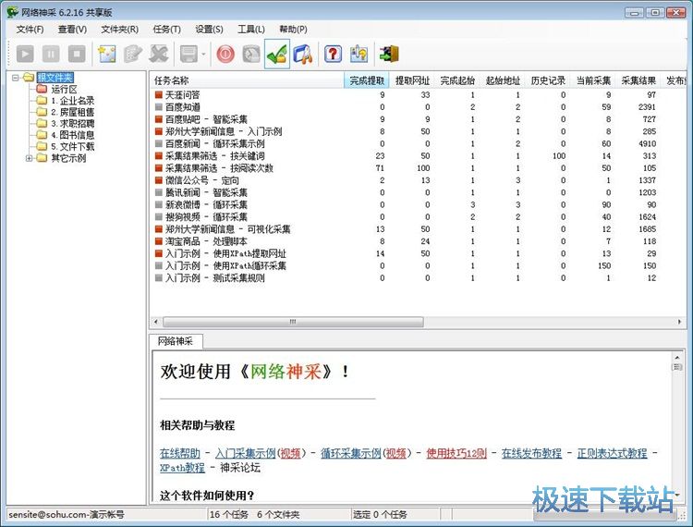This screenshot has width=693, height=527.
Task: Select the 其它示例 folder
Action: coord(68,158)
